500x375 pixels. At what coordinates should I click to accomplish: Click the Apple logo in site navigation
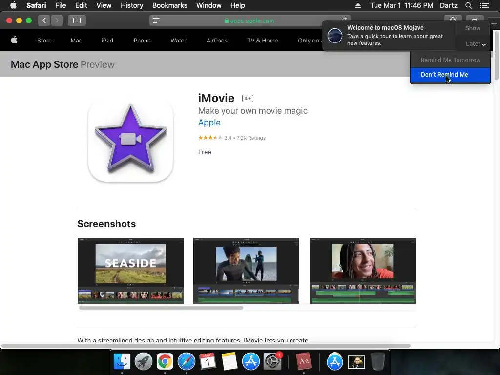[14, 40]
